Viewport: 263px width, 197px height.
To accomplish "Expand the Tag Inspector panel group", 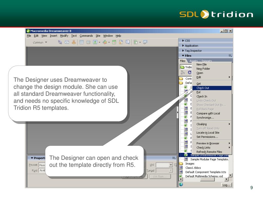I will coord(183,51).
